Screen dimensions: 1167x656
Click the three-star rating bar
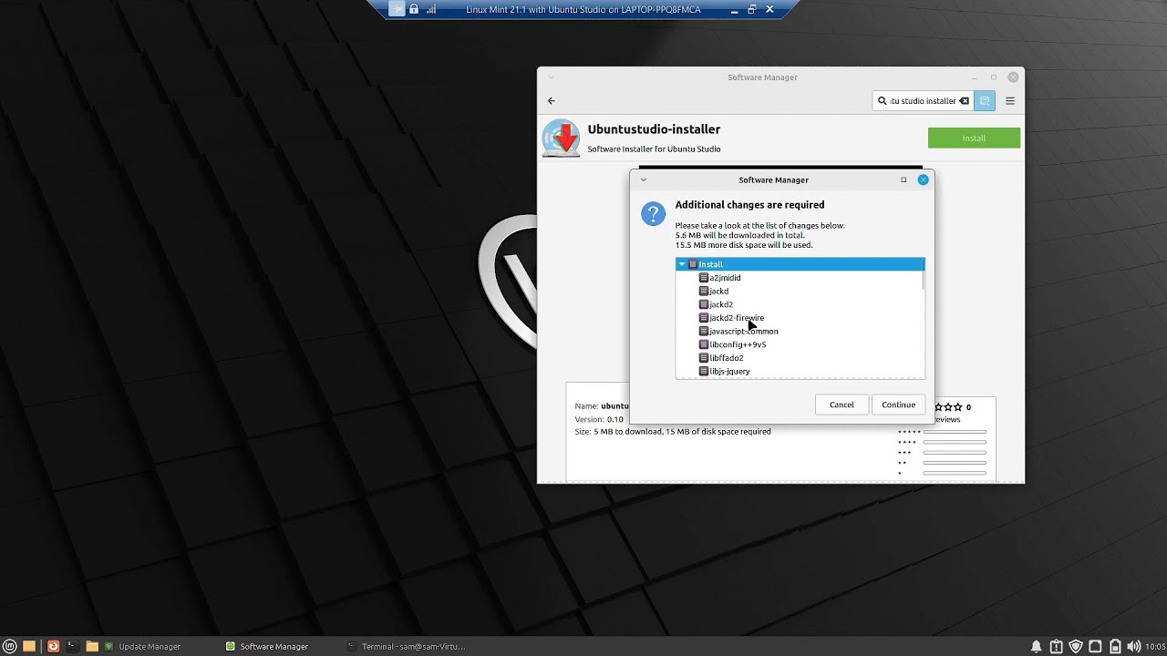click(955, 453)
